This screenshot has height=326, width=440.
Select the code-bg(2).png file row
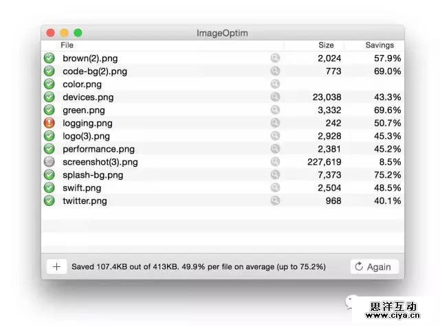tap(95, 71)
